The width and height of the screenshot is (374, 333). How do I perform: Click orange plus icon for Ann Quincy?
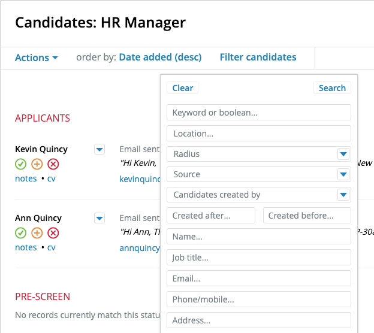click(x=37, y=233)
